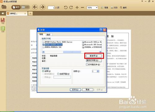This screenshot has height=112, width=155.
Task: Select the All pages radio button
Action: [x=43, y=71]
